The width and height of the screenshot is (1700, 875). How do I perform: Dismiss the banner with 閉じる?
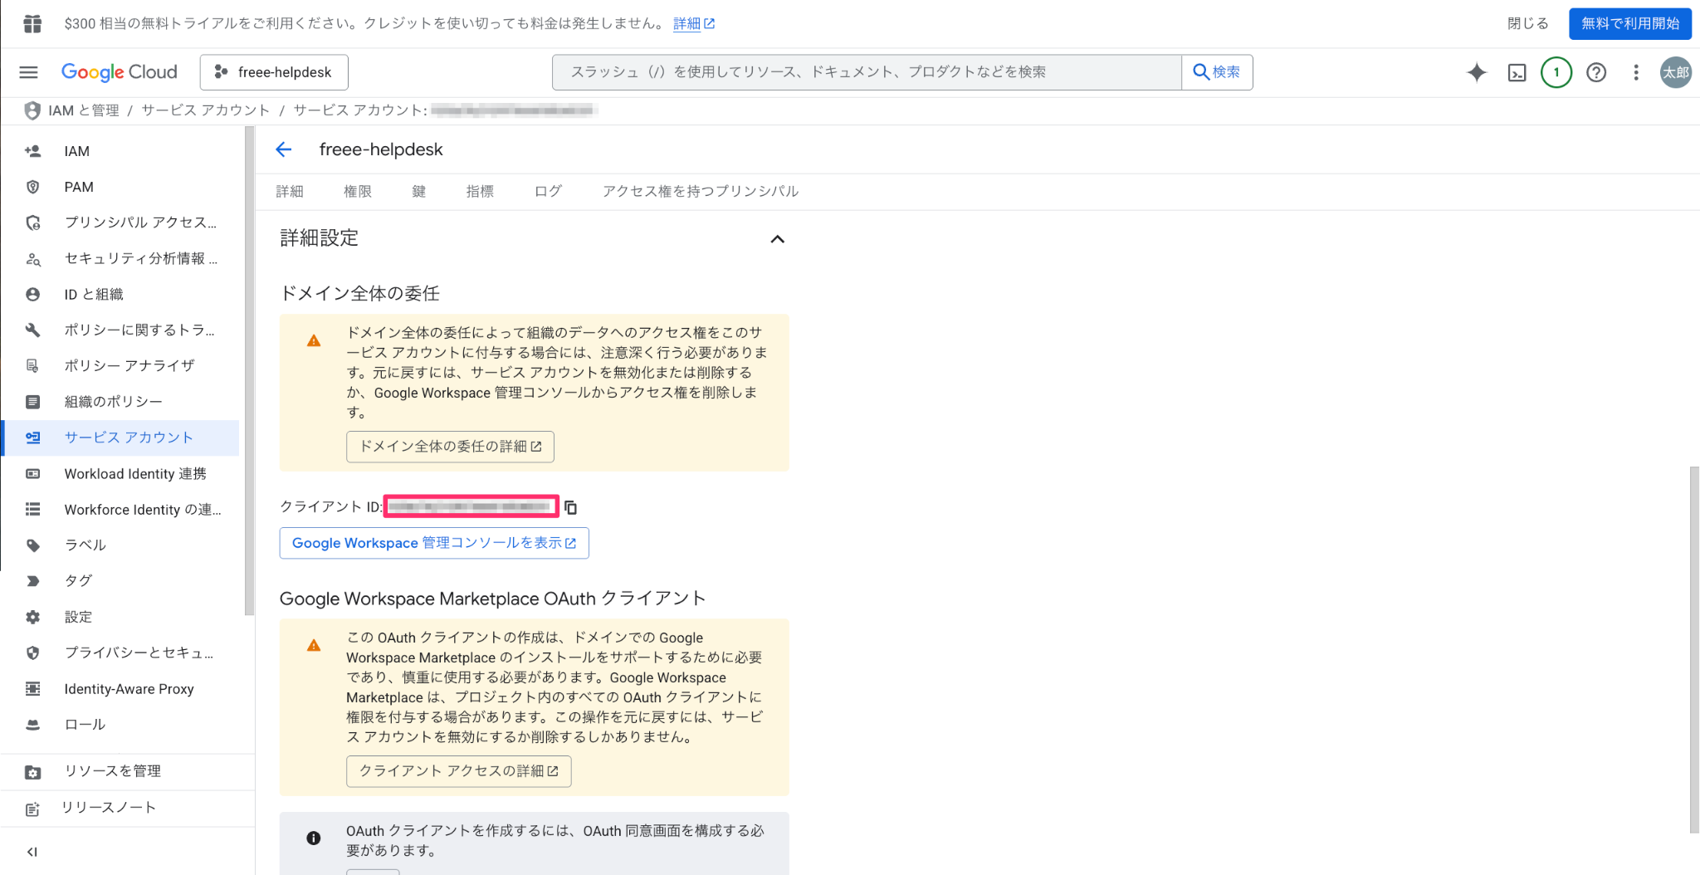[1528, 23]
